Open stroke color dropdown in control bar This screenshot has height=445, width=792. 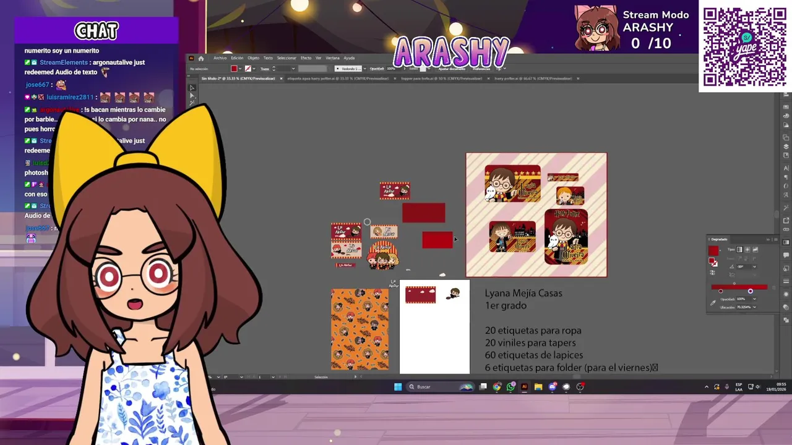[x=254, y=69]
